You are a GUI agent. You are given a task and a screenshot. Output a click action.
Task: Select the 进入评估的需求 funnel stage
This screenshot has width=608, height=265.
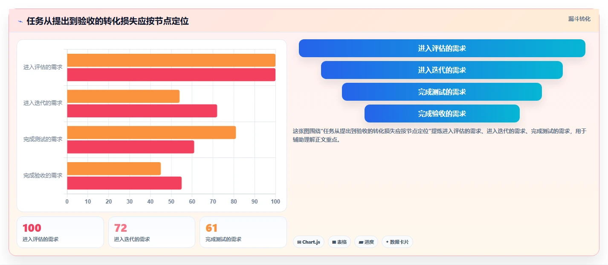[442, 48]
